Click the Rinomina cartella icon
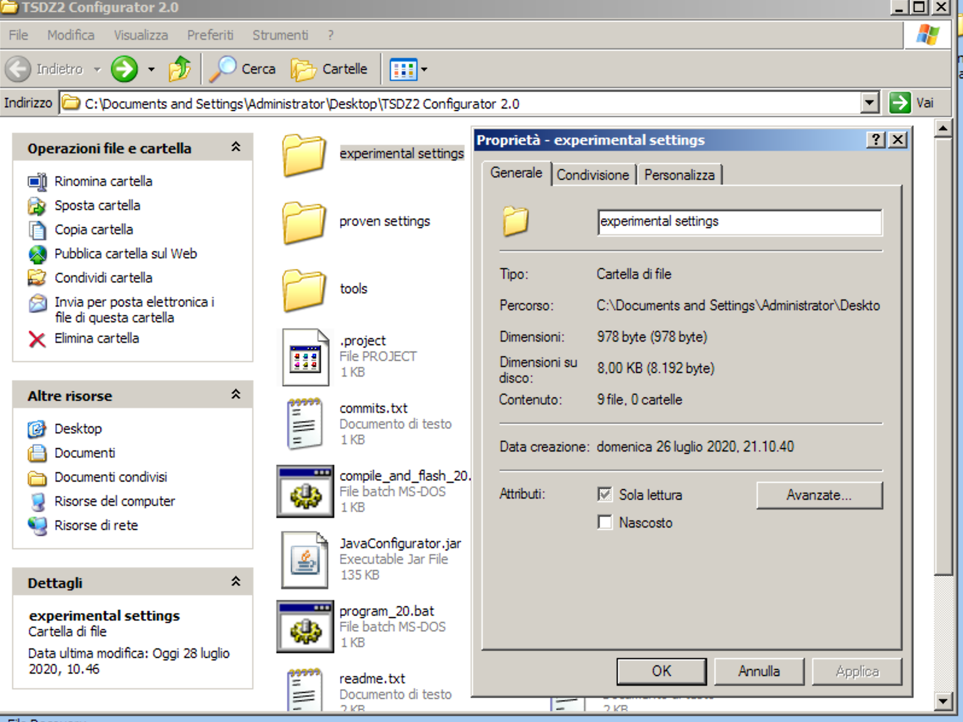Image resolution: width=963 pixels, height=722 pixels. [37, 181]
